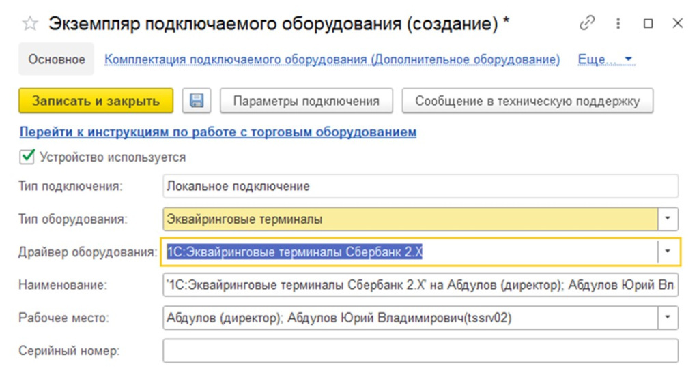Viewport: 699px width, 381px height.
Task: Maximize the equipment form window
Action: [648, 23]
